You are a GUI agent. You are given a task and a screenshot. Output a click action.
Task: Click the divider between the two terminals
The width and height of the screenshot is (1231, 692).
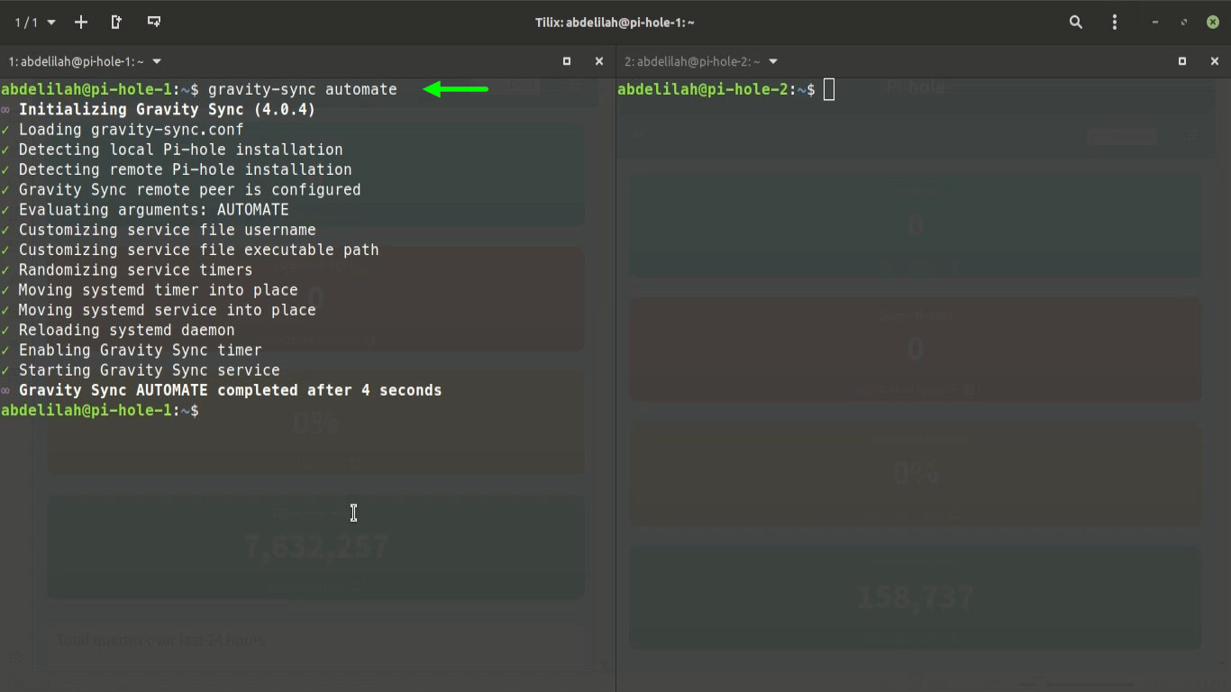(615, 360)
